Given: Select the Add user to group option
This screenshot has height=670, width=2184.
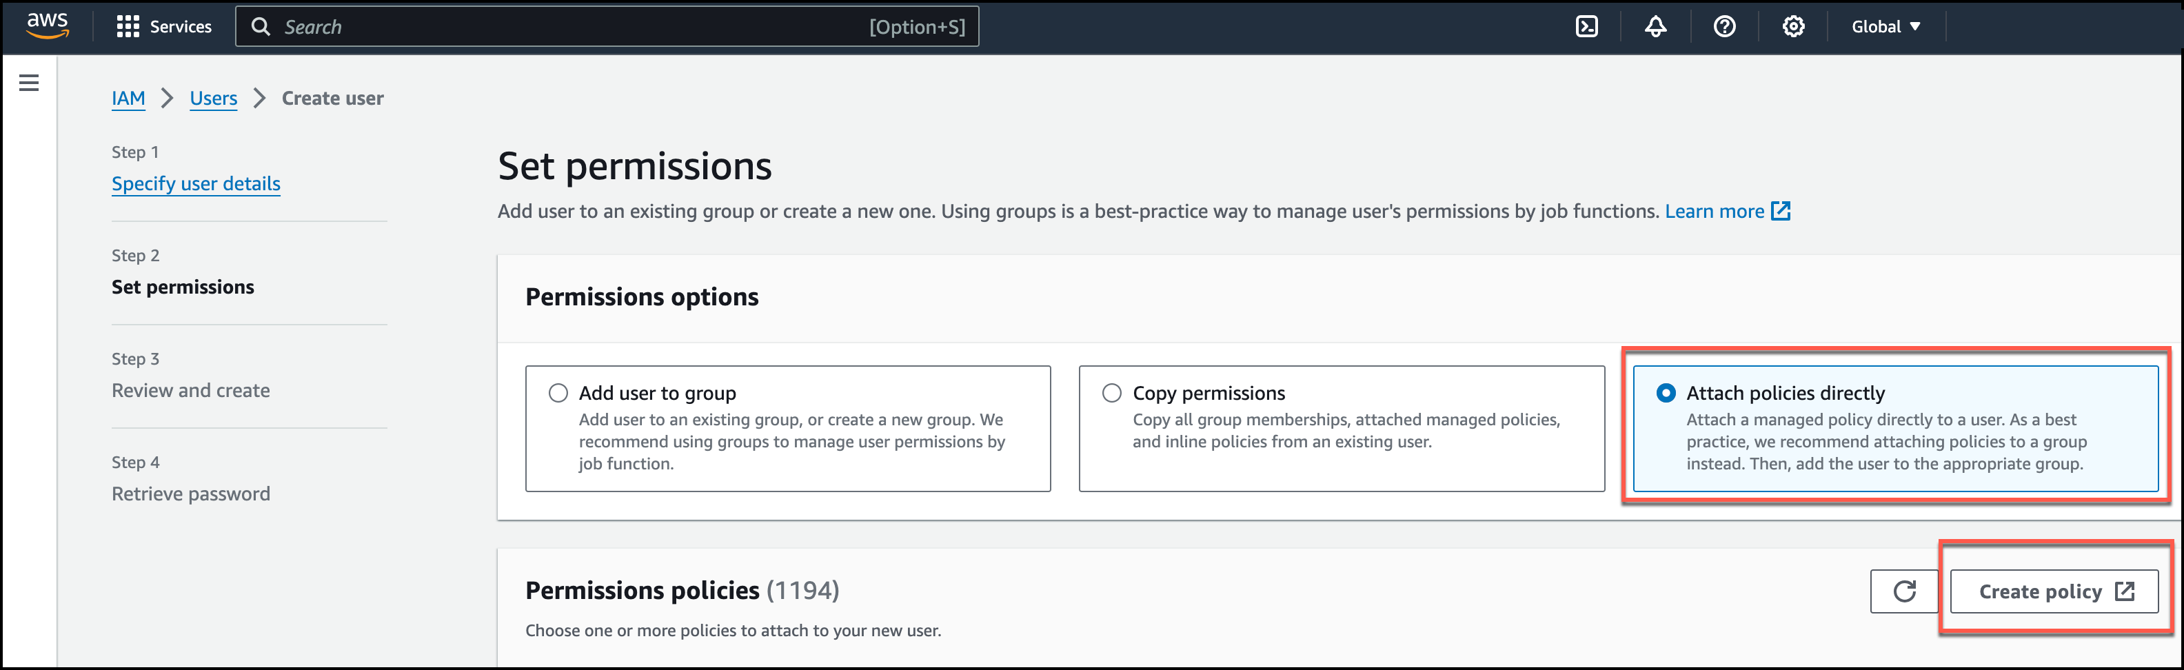Looking at the screenshot, I should 558,393.
